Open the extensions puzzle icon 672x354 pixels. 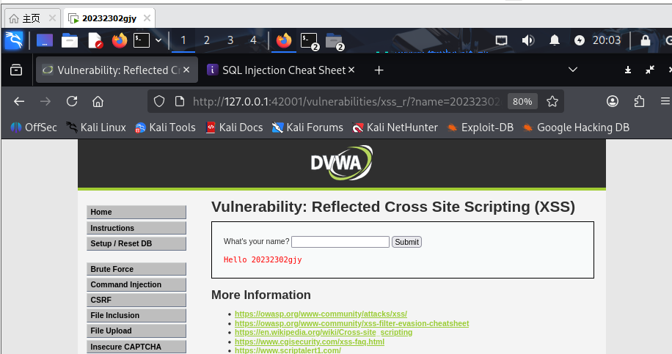tap(639, 101)
